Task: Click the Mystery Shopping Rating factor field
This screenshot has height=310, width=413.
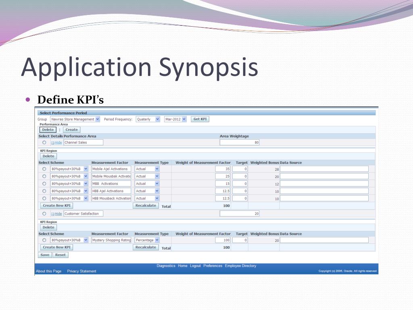Action: (x=111, y=240)
